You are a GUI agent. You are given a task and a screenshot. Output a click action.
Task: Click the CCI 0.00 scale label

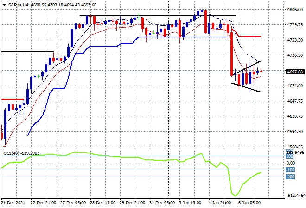pyautogui.click(x=291, y=163)
